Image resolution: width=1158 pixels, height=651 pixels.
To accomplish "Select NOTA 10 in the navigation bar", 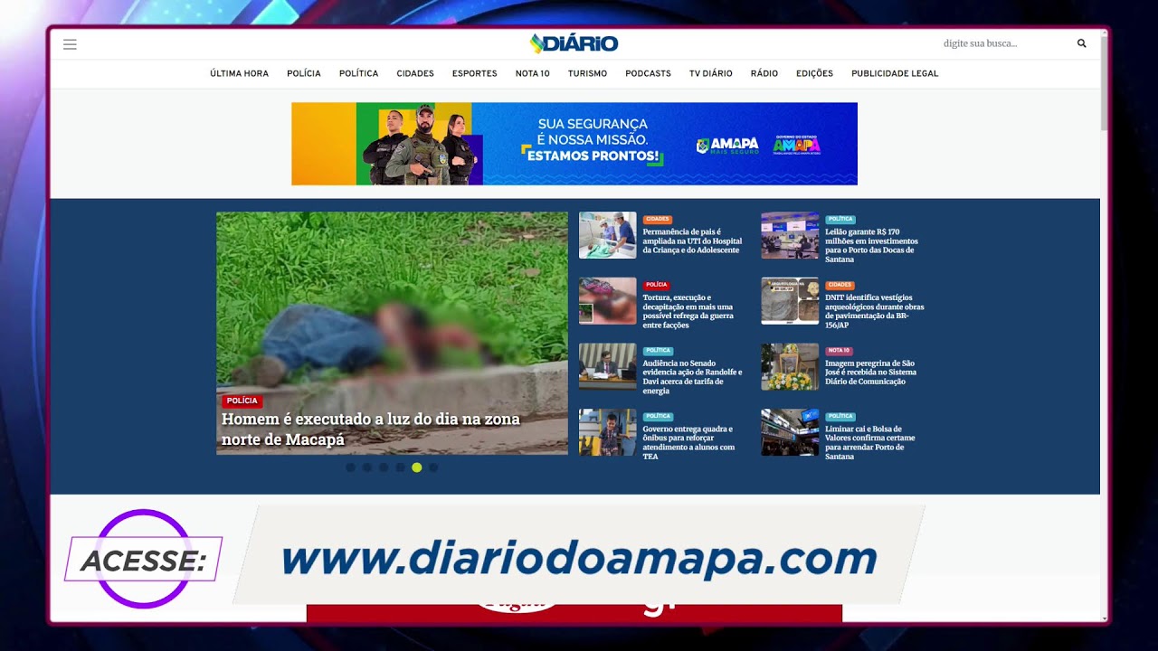I will click(x=532, y=73).
